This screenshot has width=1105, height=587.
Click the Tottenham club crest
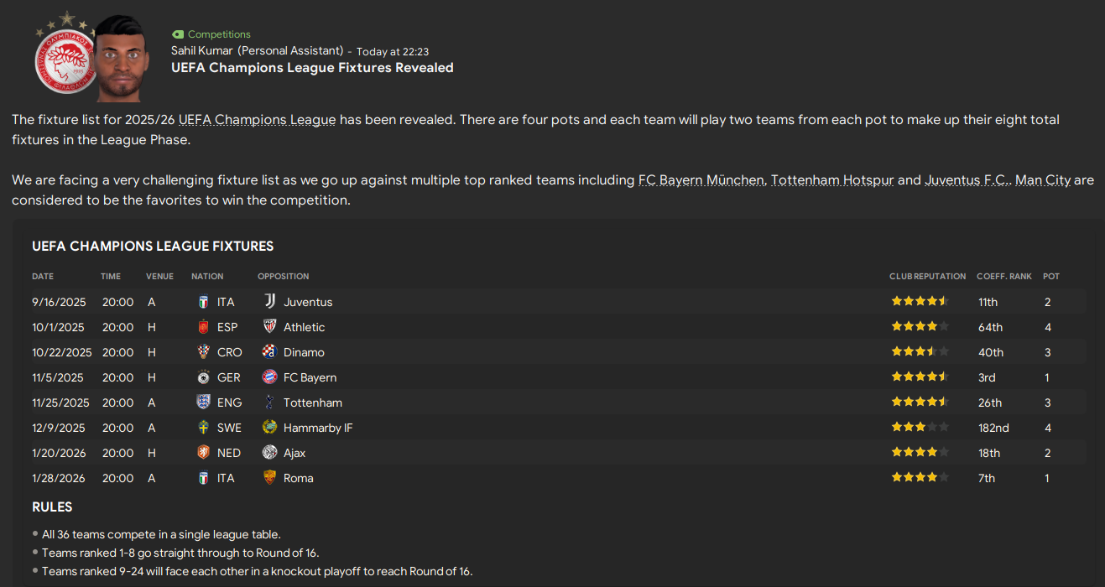[x=269, y=403]
